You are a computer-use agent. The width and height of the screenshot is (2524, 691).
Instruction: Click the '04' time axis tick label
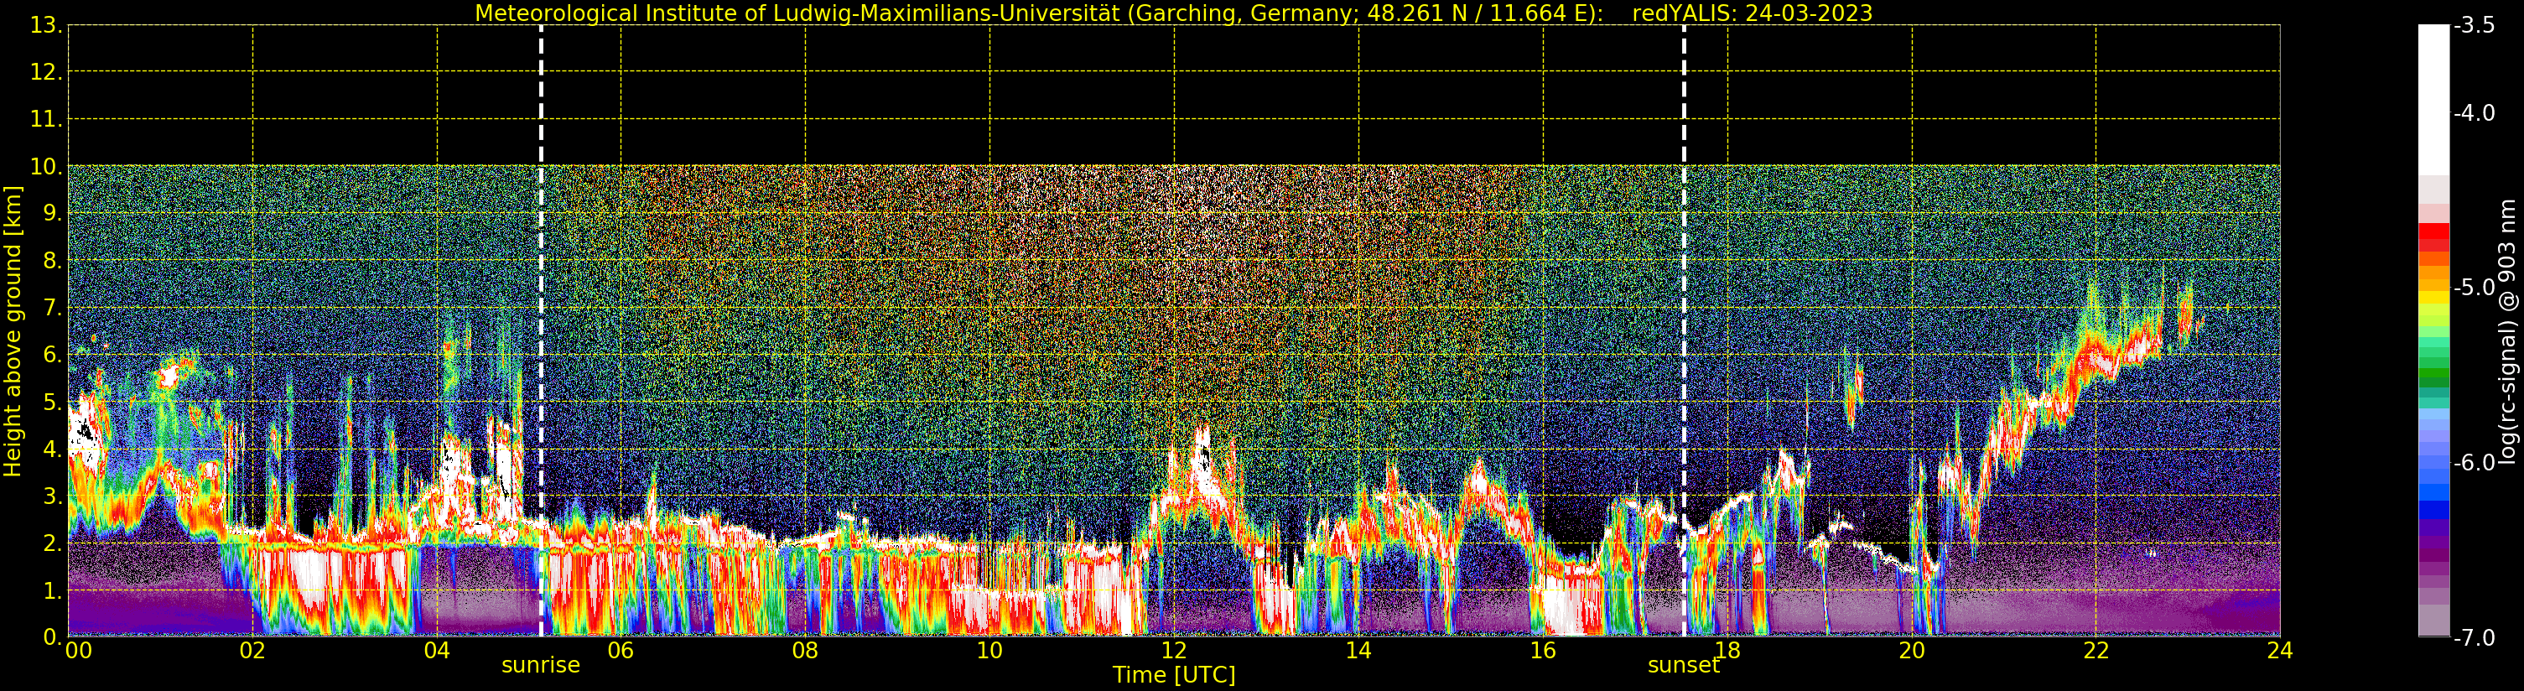pos(437,650)
